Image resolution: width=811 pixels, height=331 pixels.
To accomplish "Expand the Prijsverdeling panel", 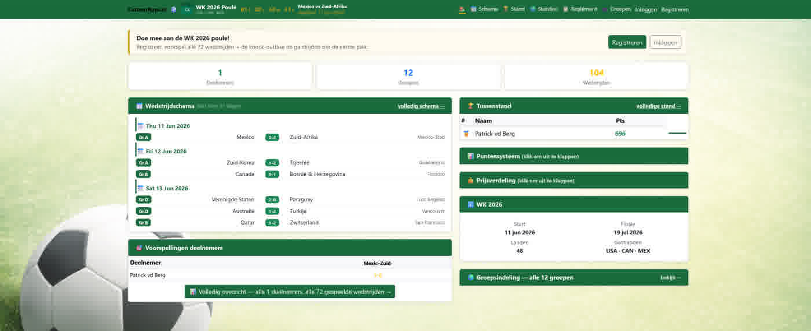I will pos(573,181).
